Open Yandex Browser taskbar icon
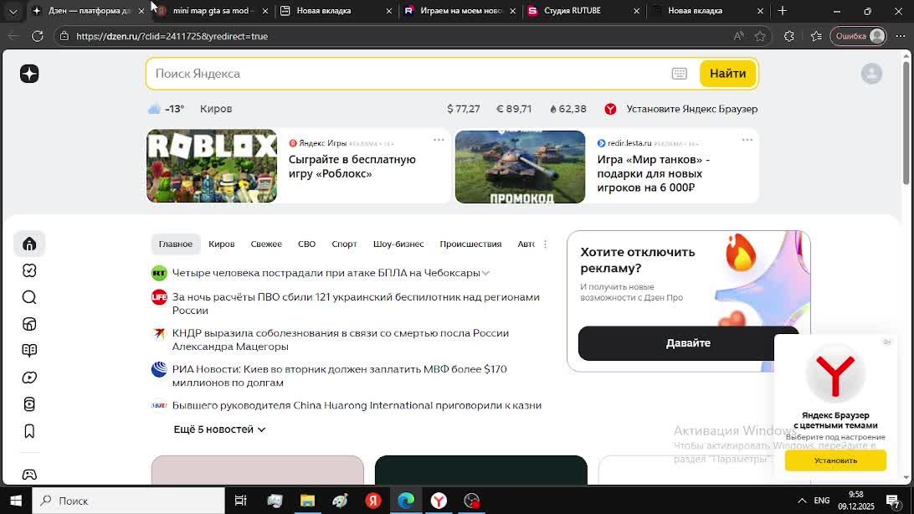The width and height of the screenshot is (914, 514). [x=439, y=501]
